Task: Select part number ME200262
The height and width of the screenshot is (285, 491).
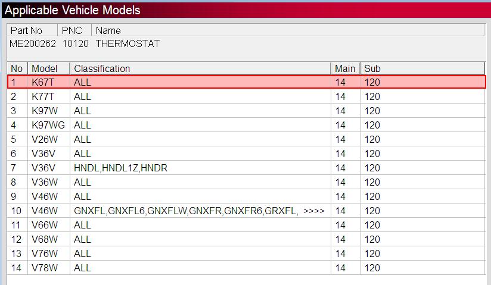Action: click(x=33, y=43)
